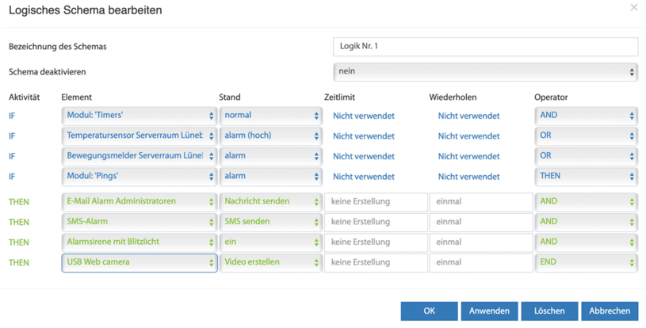Confirm with the OK button

(429, 311)
